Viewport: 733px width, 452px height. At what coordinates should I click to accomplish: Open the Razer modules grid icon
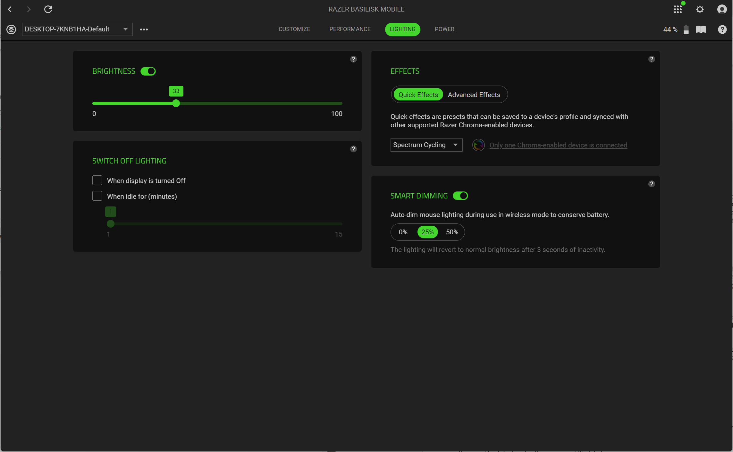[678, 9]
